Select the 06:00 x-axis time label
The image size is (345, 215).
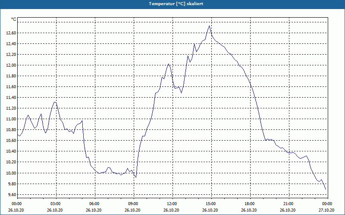94,204
